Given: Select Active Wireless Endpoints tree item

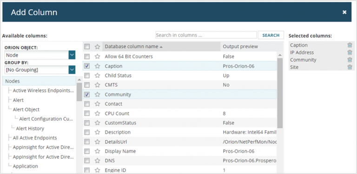Looking at the screenshot, I should click(x=44, y=90).
